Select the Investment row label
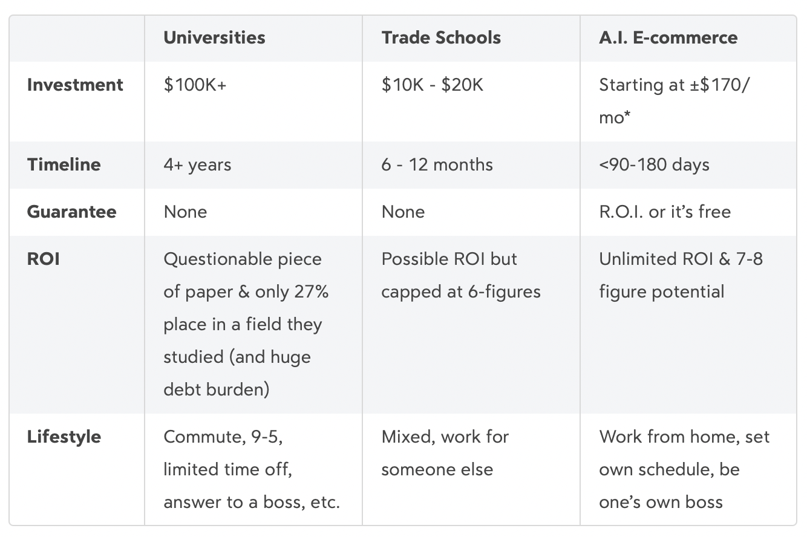The width and height of the screenshot is (807, 537). pos(75,85)
